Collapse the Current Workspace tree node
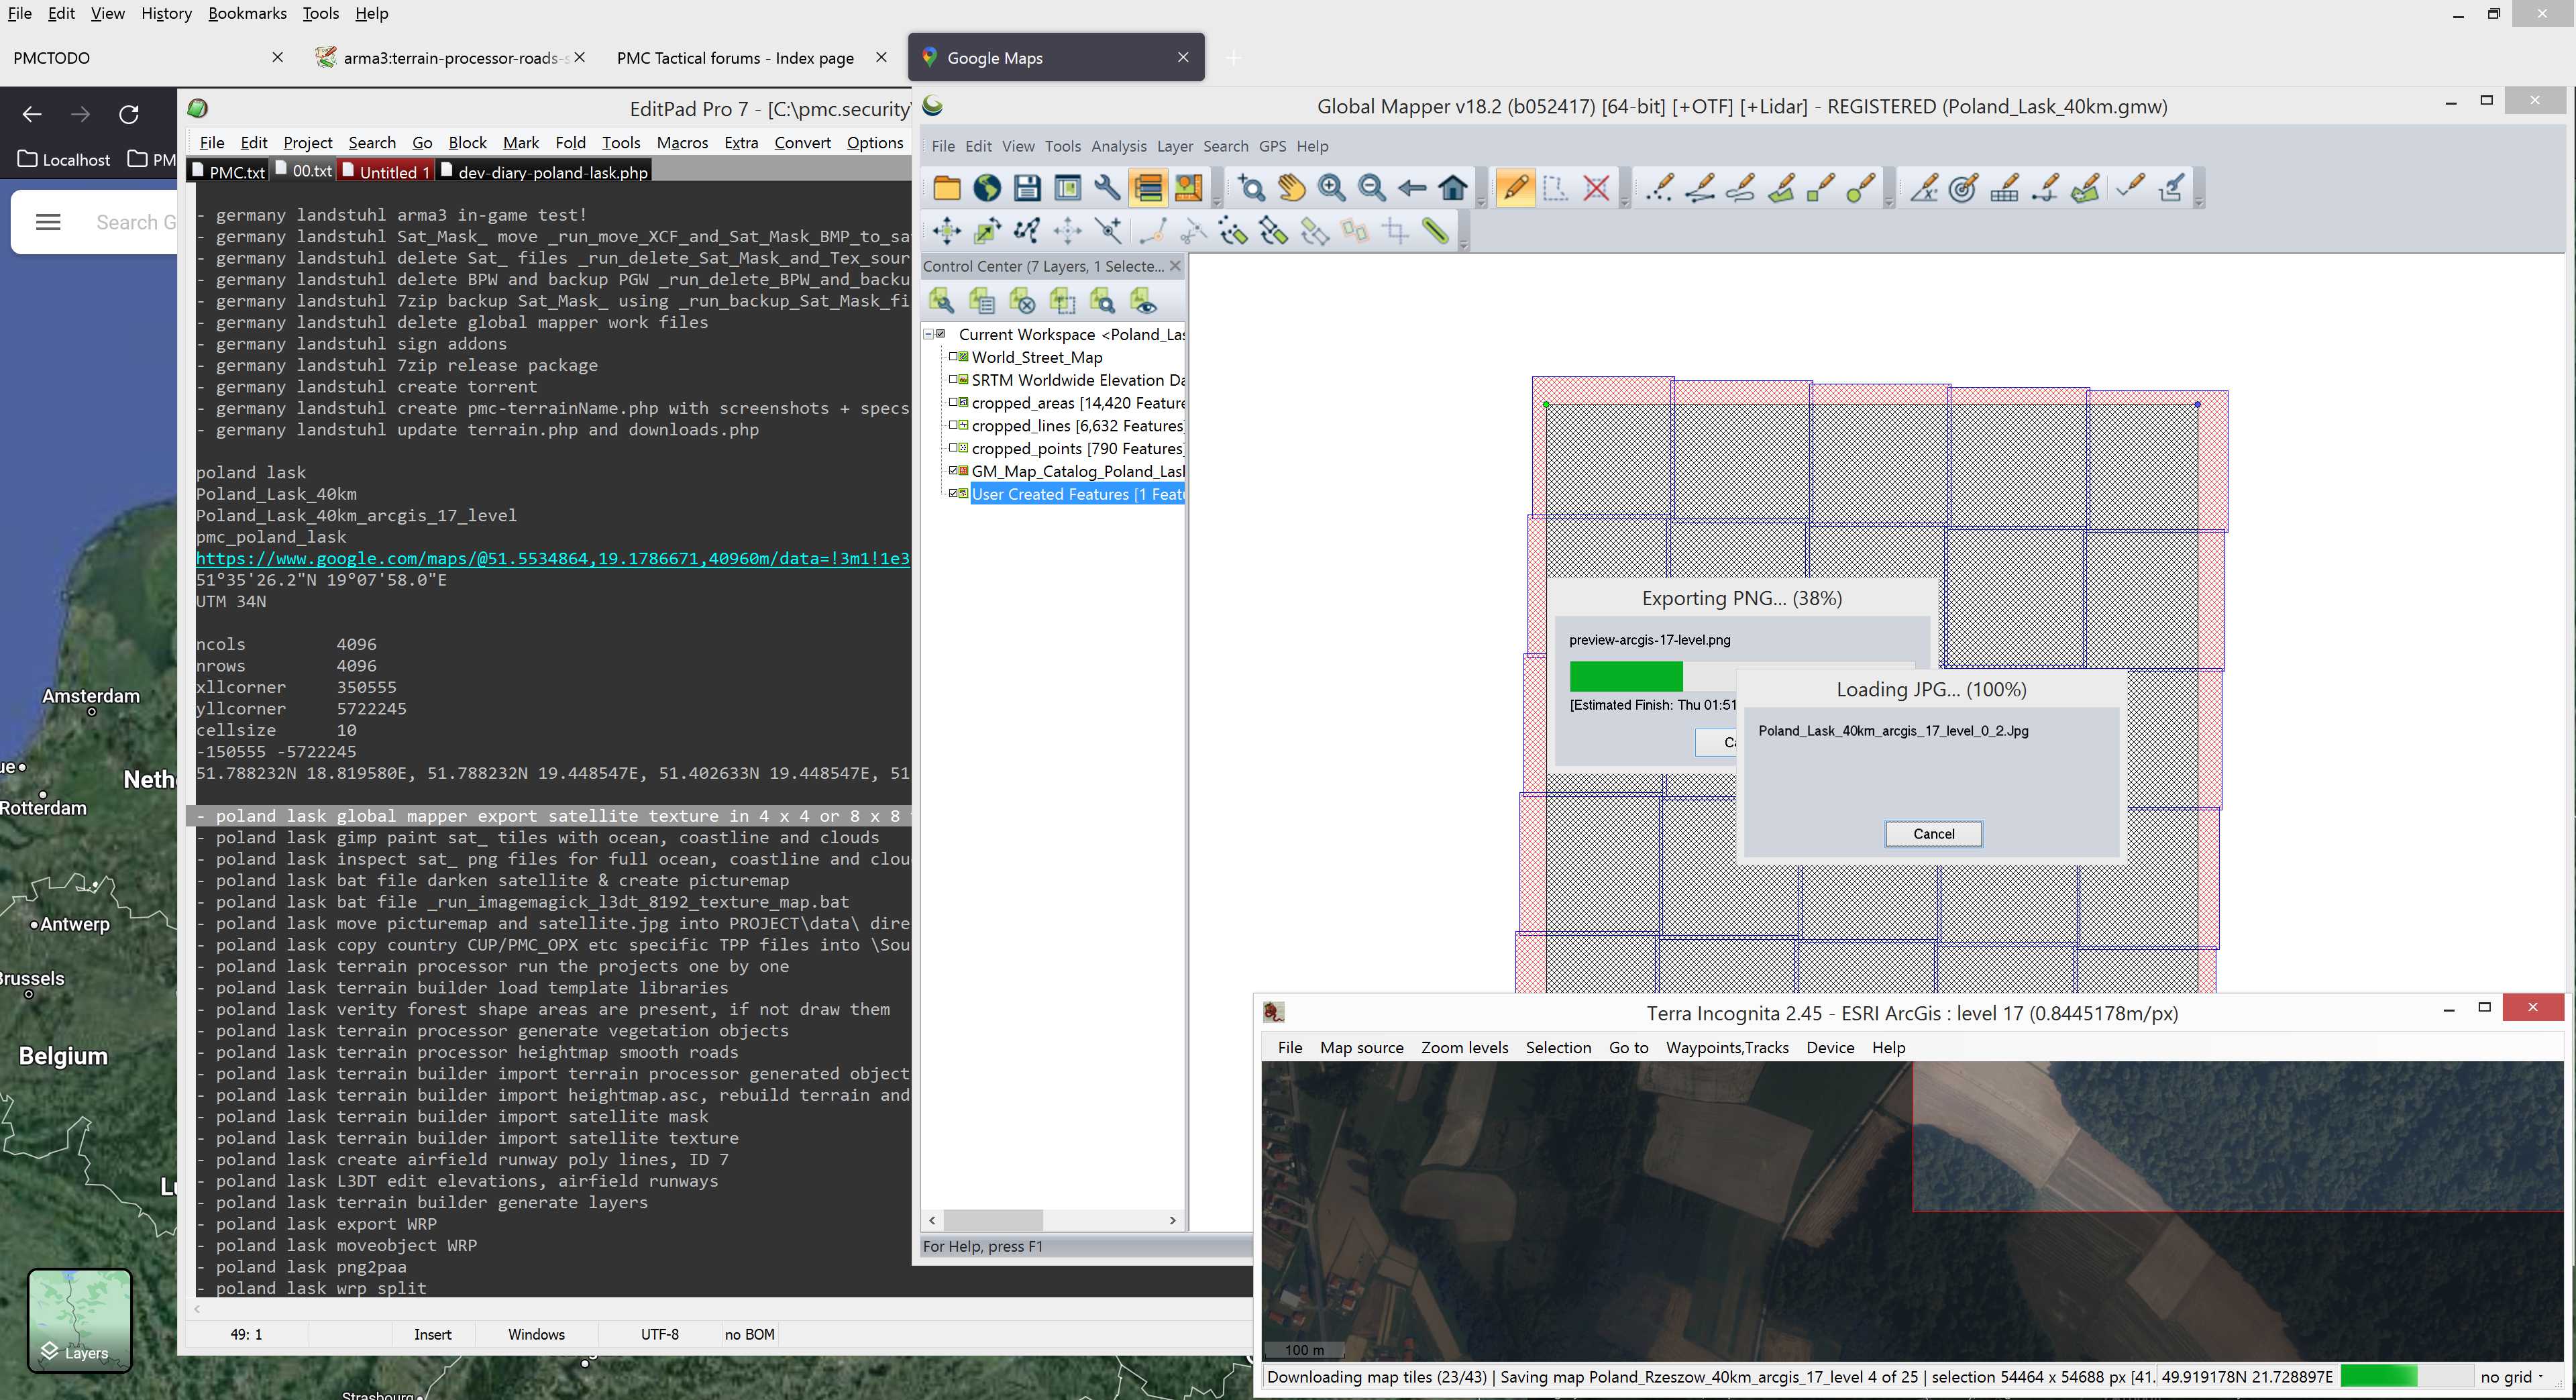 [x=928, y=334]
